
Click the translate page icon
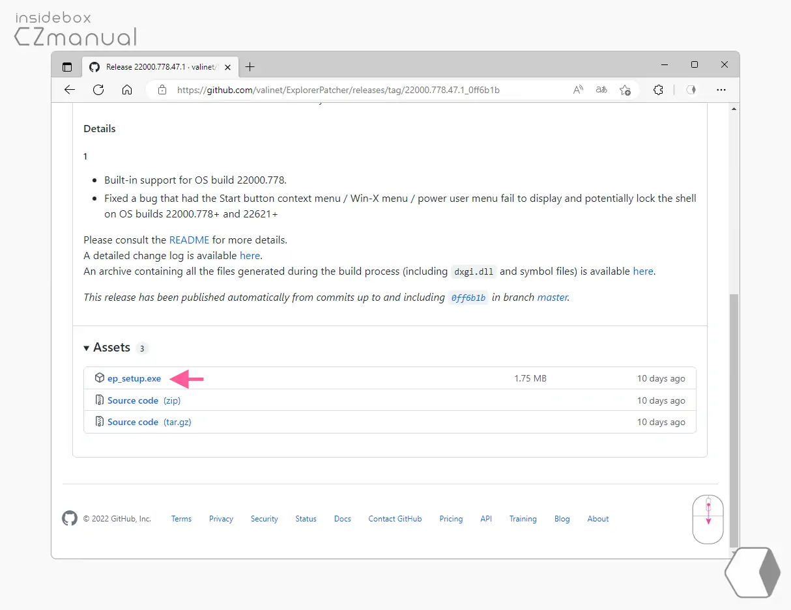click(x=601, y=90)
